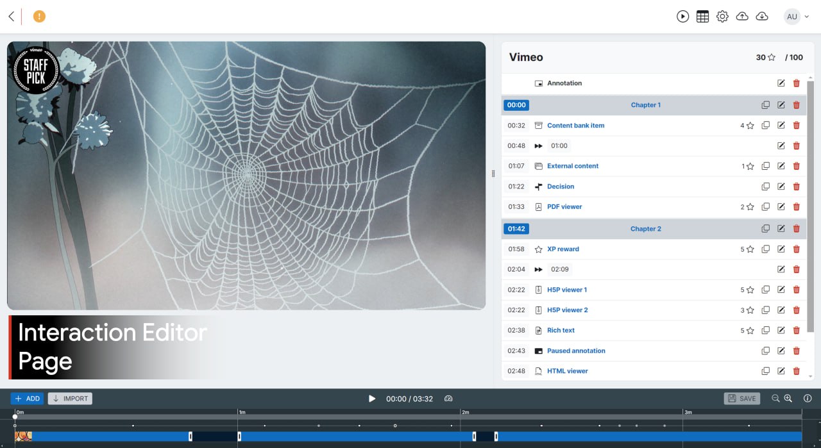Click the ADD button on the timeline bar
821x448 pixels.
pos(27,399)
